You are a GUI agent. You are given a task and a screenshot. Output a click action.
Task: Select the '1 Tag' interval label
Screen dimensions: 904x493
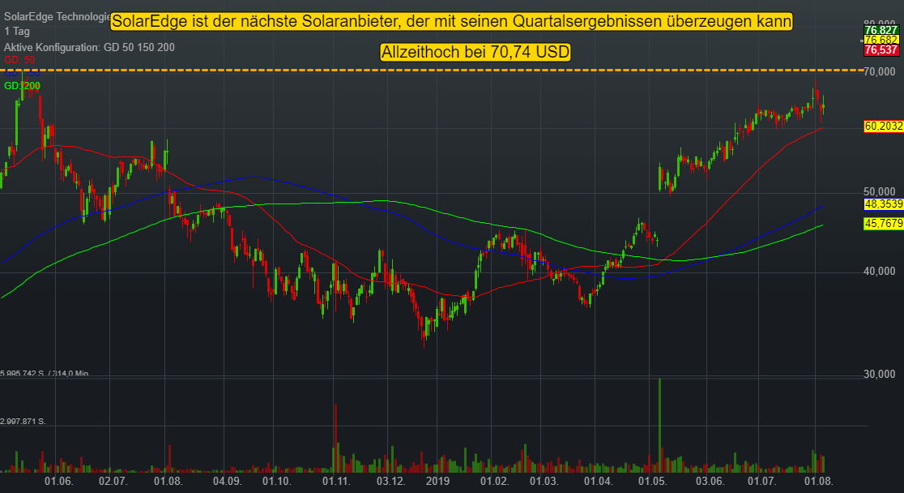[17, 31]
